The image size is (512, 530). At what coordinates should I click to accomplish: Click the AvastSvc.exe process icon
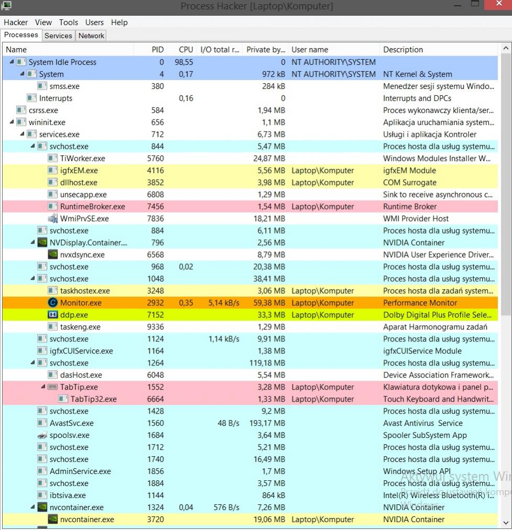(42, 423)
